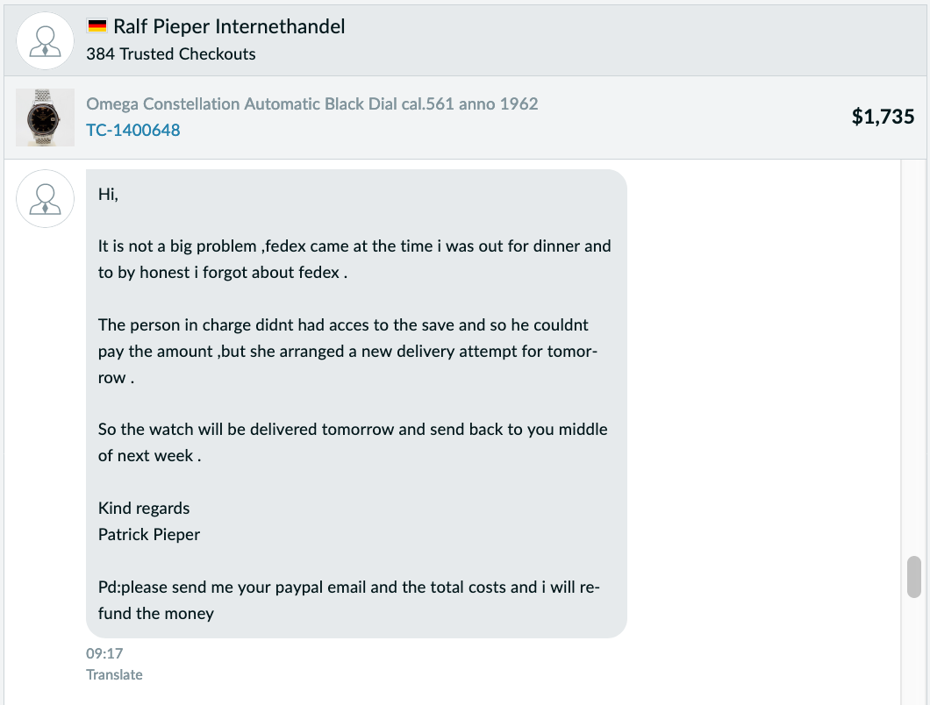Click the Patrick Pieper signature

(149, 534)
